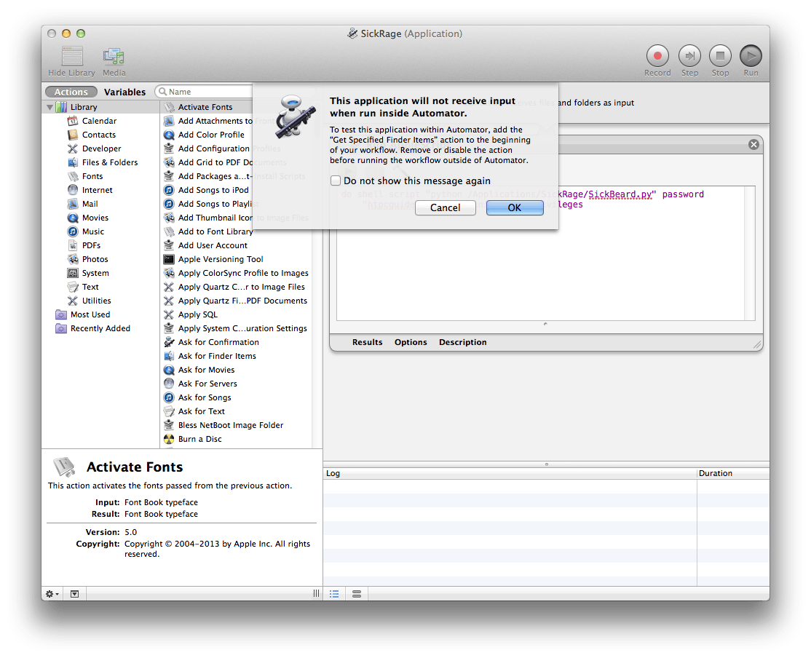
Task: Select Apple Versioning Tool action
Action: tap(220, 259)
